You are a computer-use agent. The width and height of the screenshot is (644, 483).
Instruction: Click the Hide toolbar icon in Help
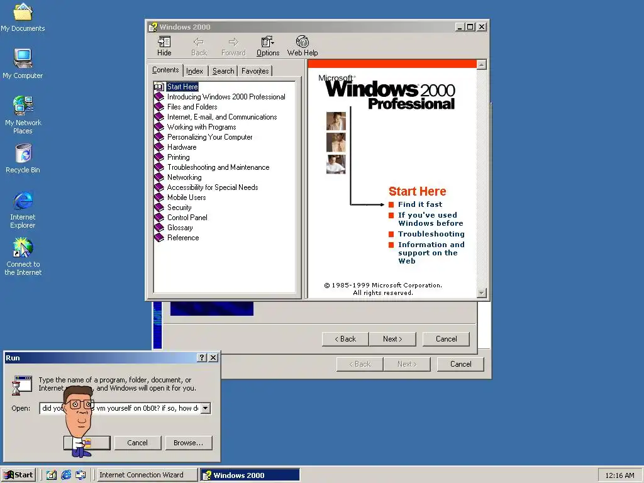pos(164,46)
